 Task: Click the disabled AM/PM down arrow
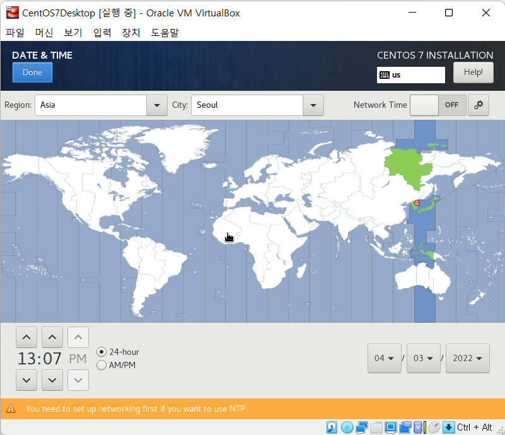coord(78,380)
